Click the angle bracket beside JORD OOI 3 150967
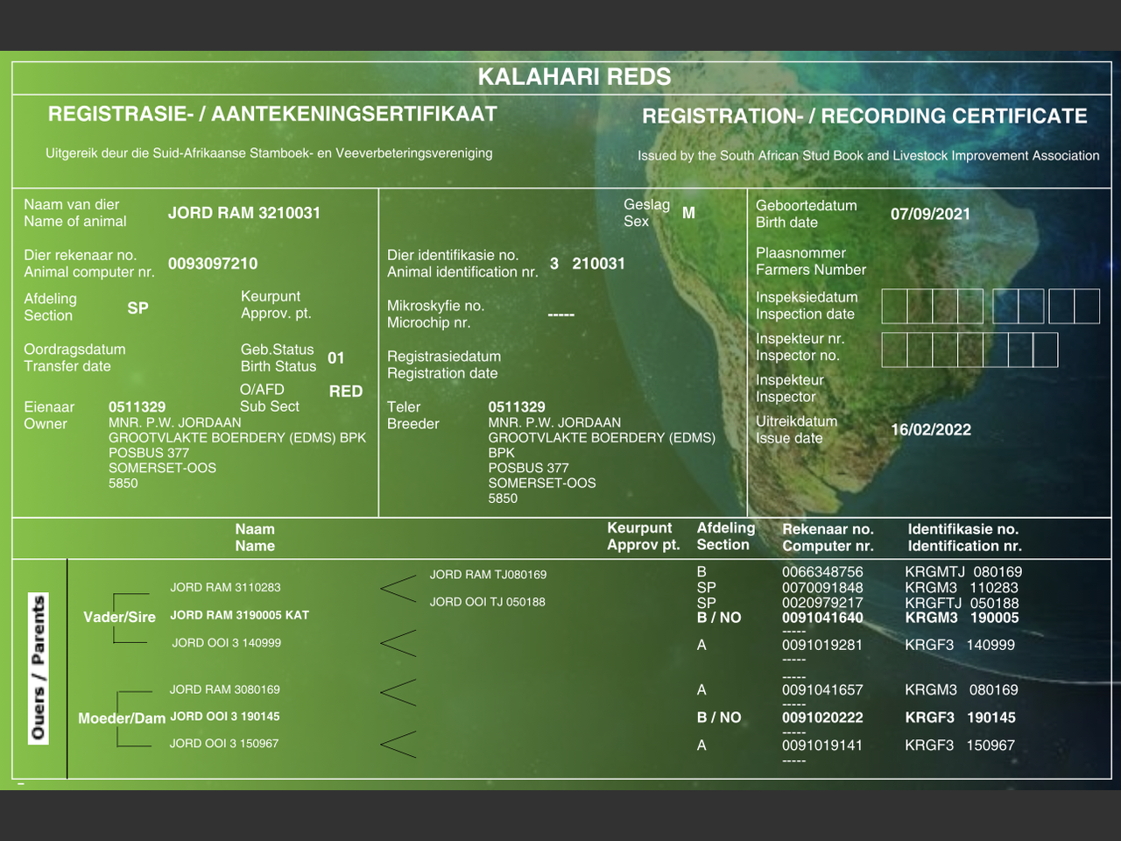1121x841 pixels. tap(398, 744)
